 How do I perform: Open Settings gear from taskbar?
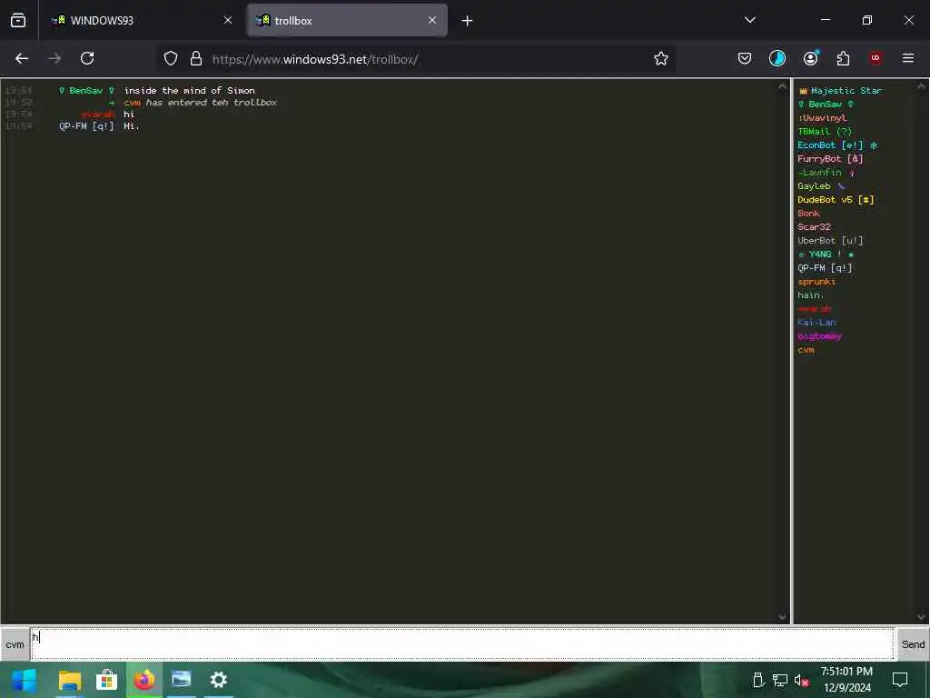click(218, 680)
